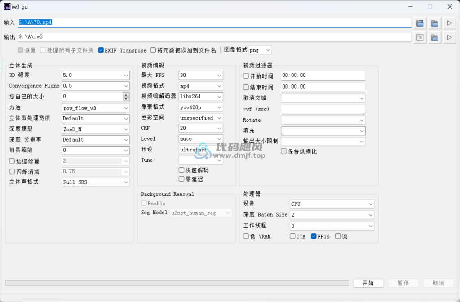Increase 您自己的大小 with the up arrow
The width and height of the screenshot is (460, 302).
126,95
